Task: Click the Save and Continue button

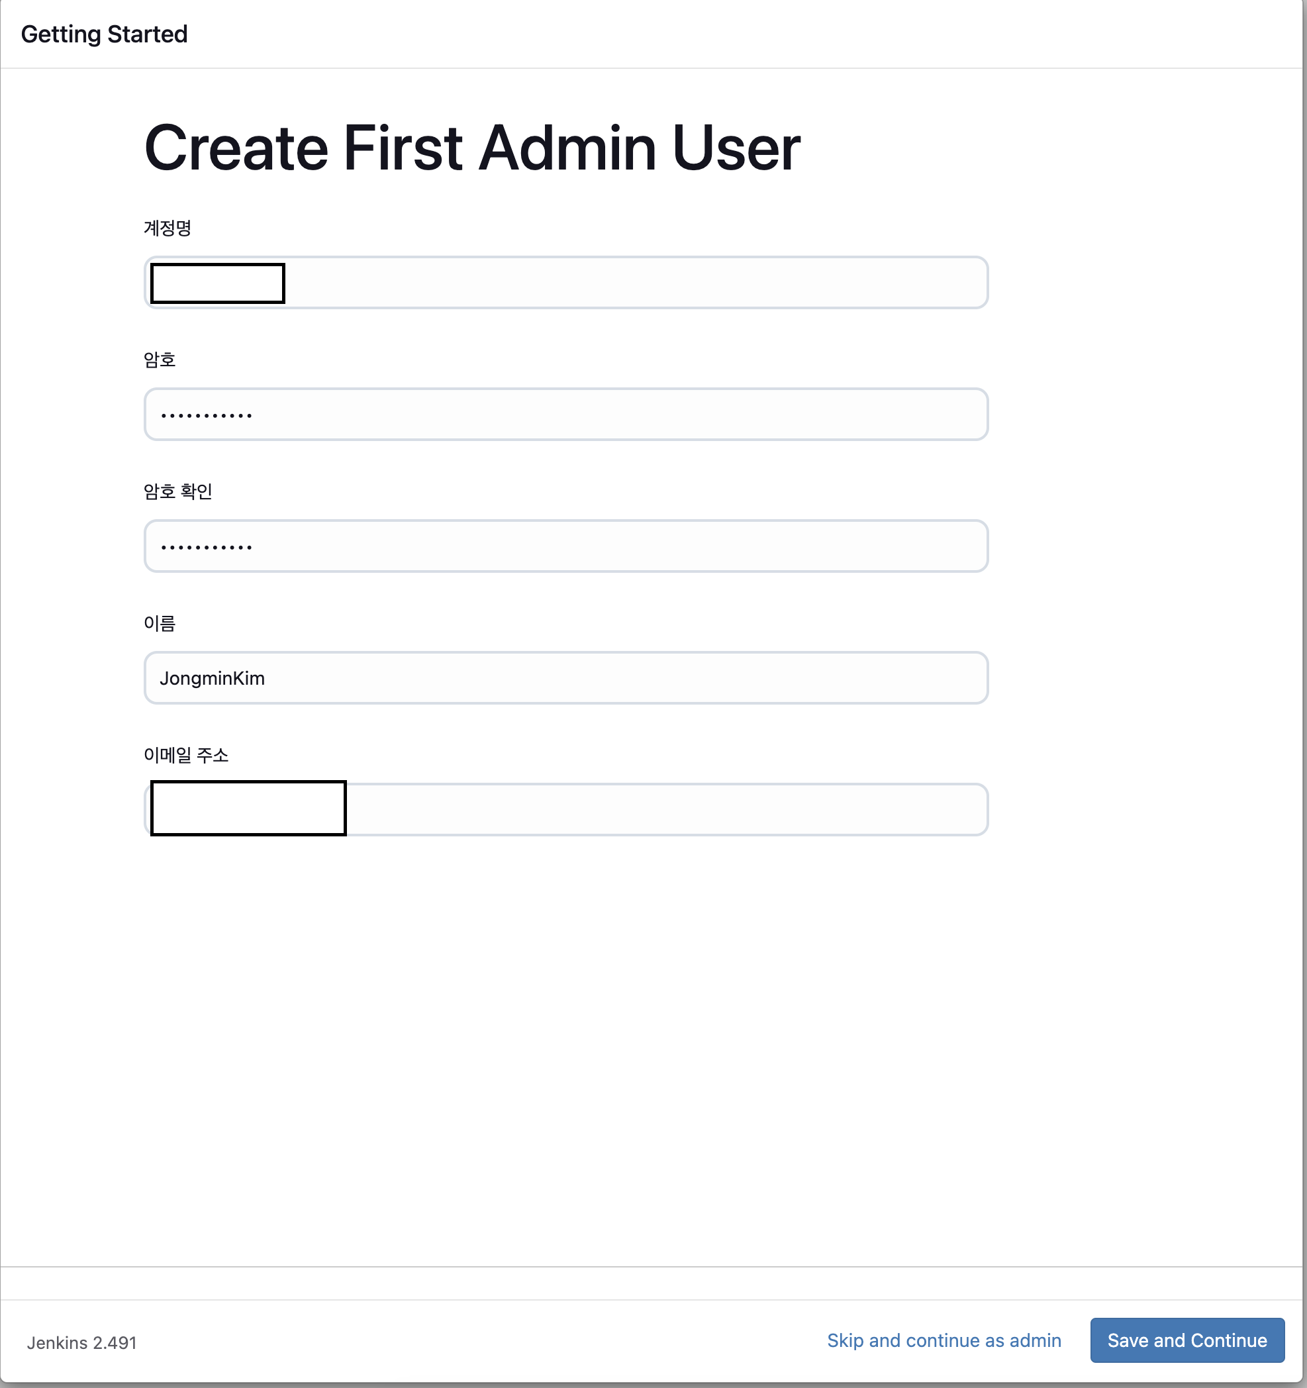Action: tap(1187, 1340)
